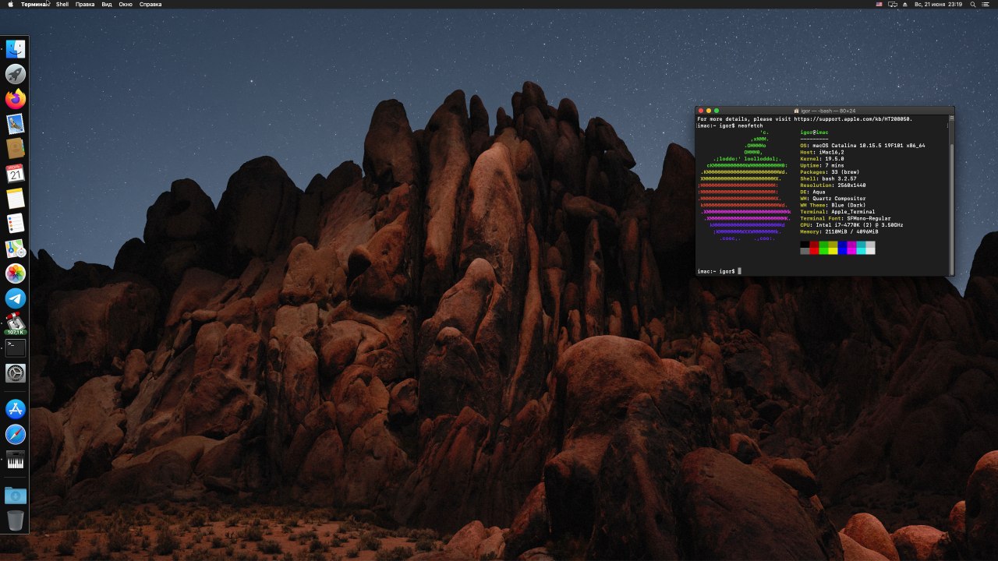Viewport: 998px width, 561px height.
Task: Click the home proxy icon in Terminal title
Action: pos(796,111)
